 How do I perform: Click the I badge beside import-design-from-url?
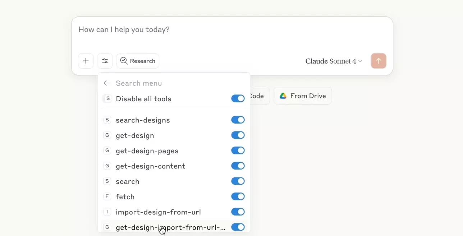tap(107, 212)
